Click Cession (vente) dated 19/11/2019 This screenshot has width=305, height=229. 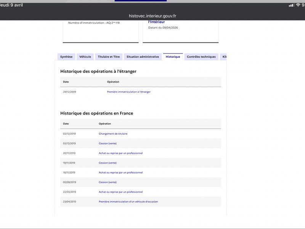pos(108,163)
